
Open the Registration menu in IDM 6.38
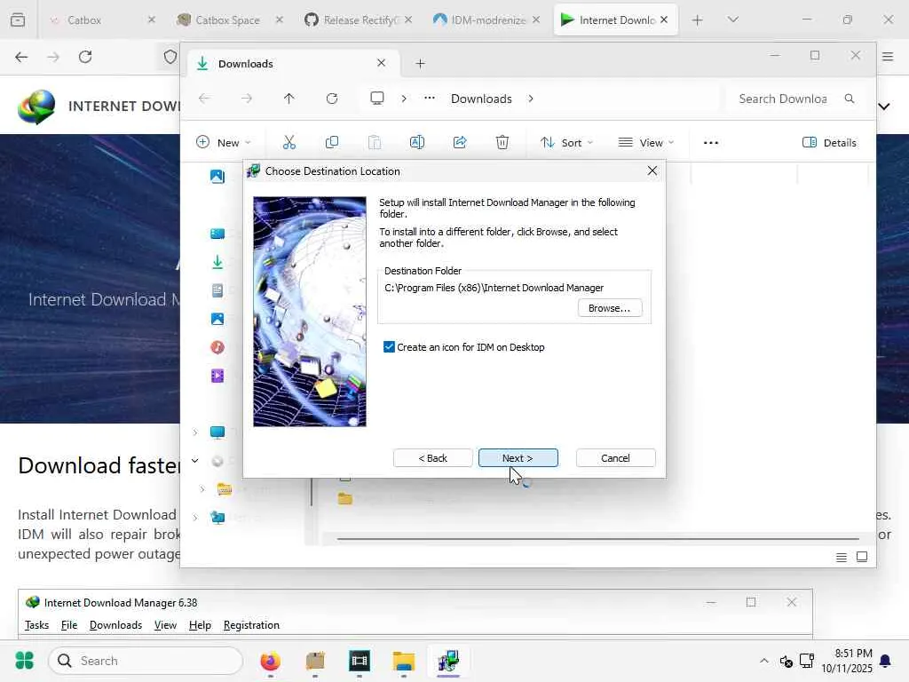point(251,625)
